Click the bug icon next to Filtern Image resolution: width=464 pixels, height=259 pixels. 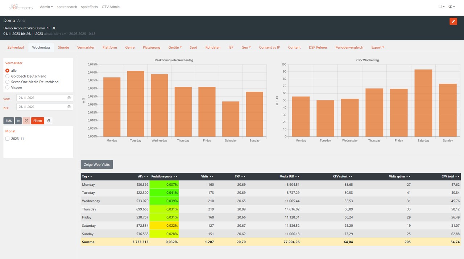point(49,121)
